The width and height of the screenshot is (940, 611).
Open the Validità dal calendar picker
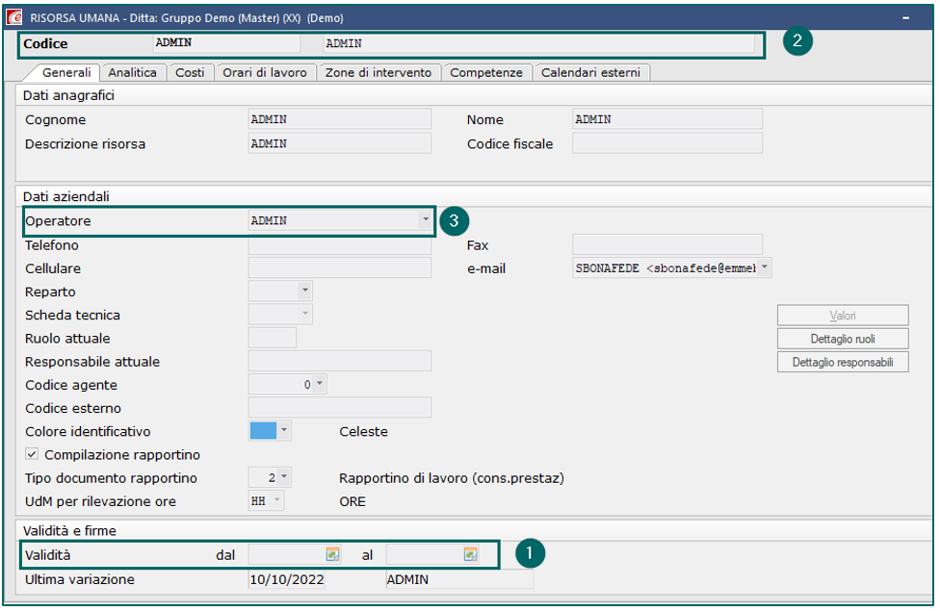(332, 554)
